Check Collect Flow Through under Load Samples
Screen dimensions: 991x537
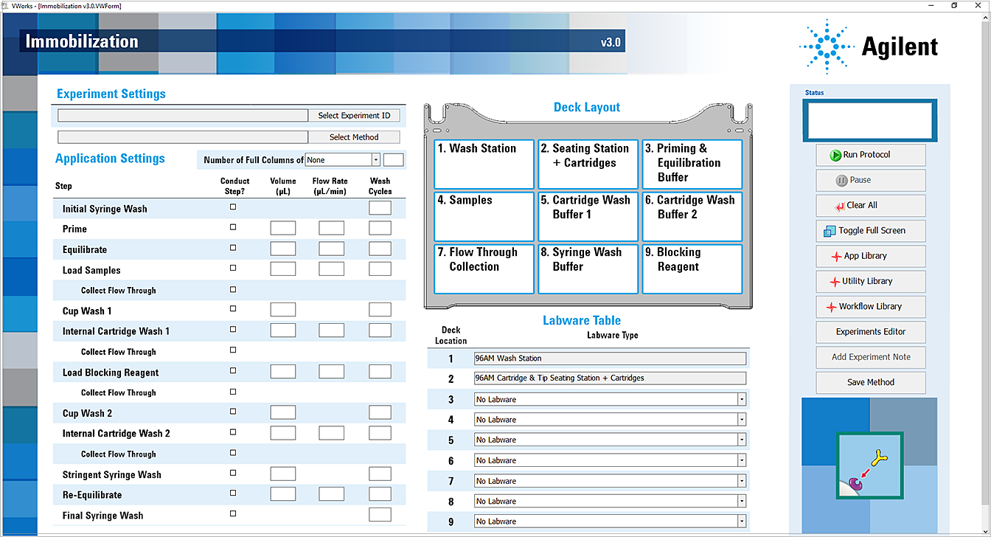point(234,289)
